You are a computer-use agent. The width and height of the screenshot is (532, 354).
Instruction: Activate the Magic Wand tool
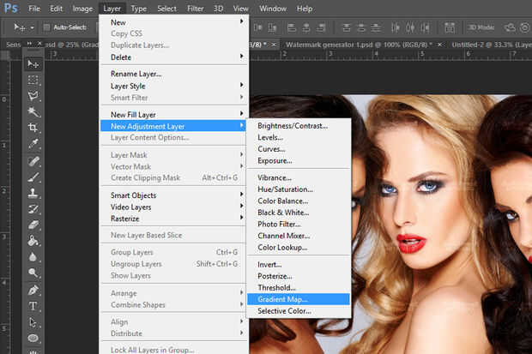coord(33,112)
